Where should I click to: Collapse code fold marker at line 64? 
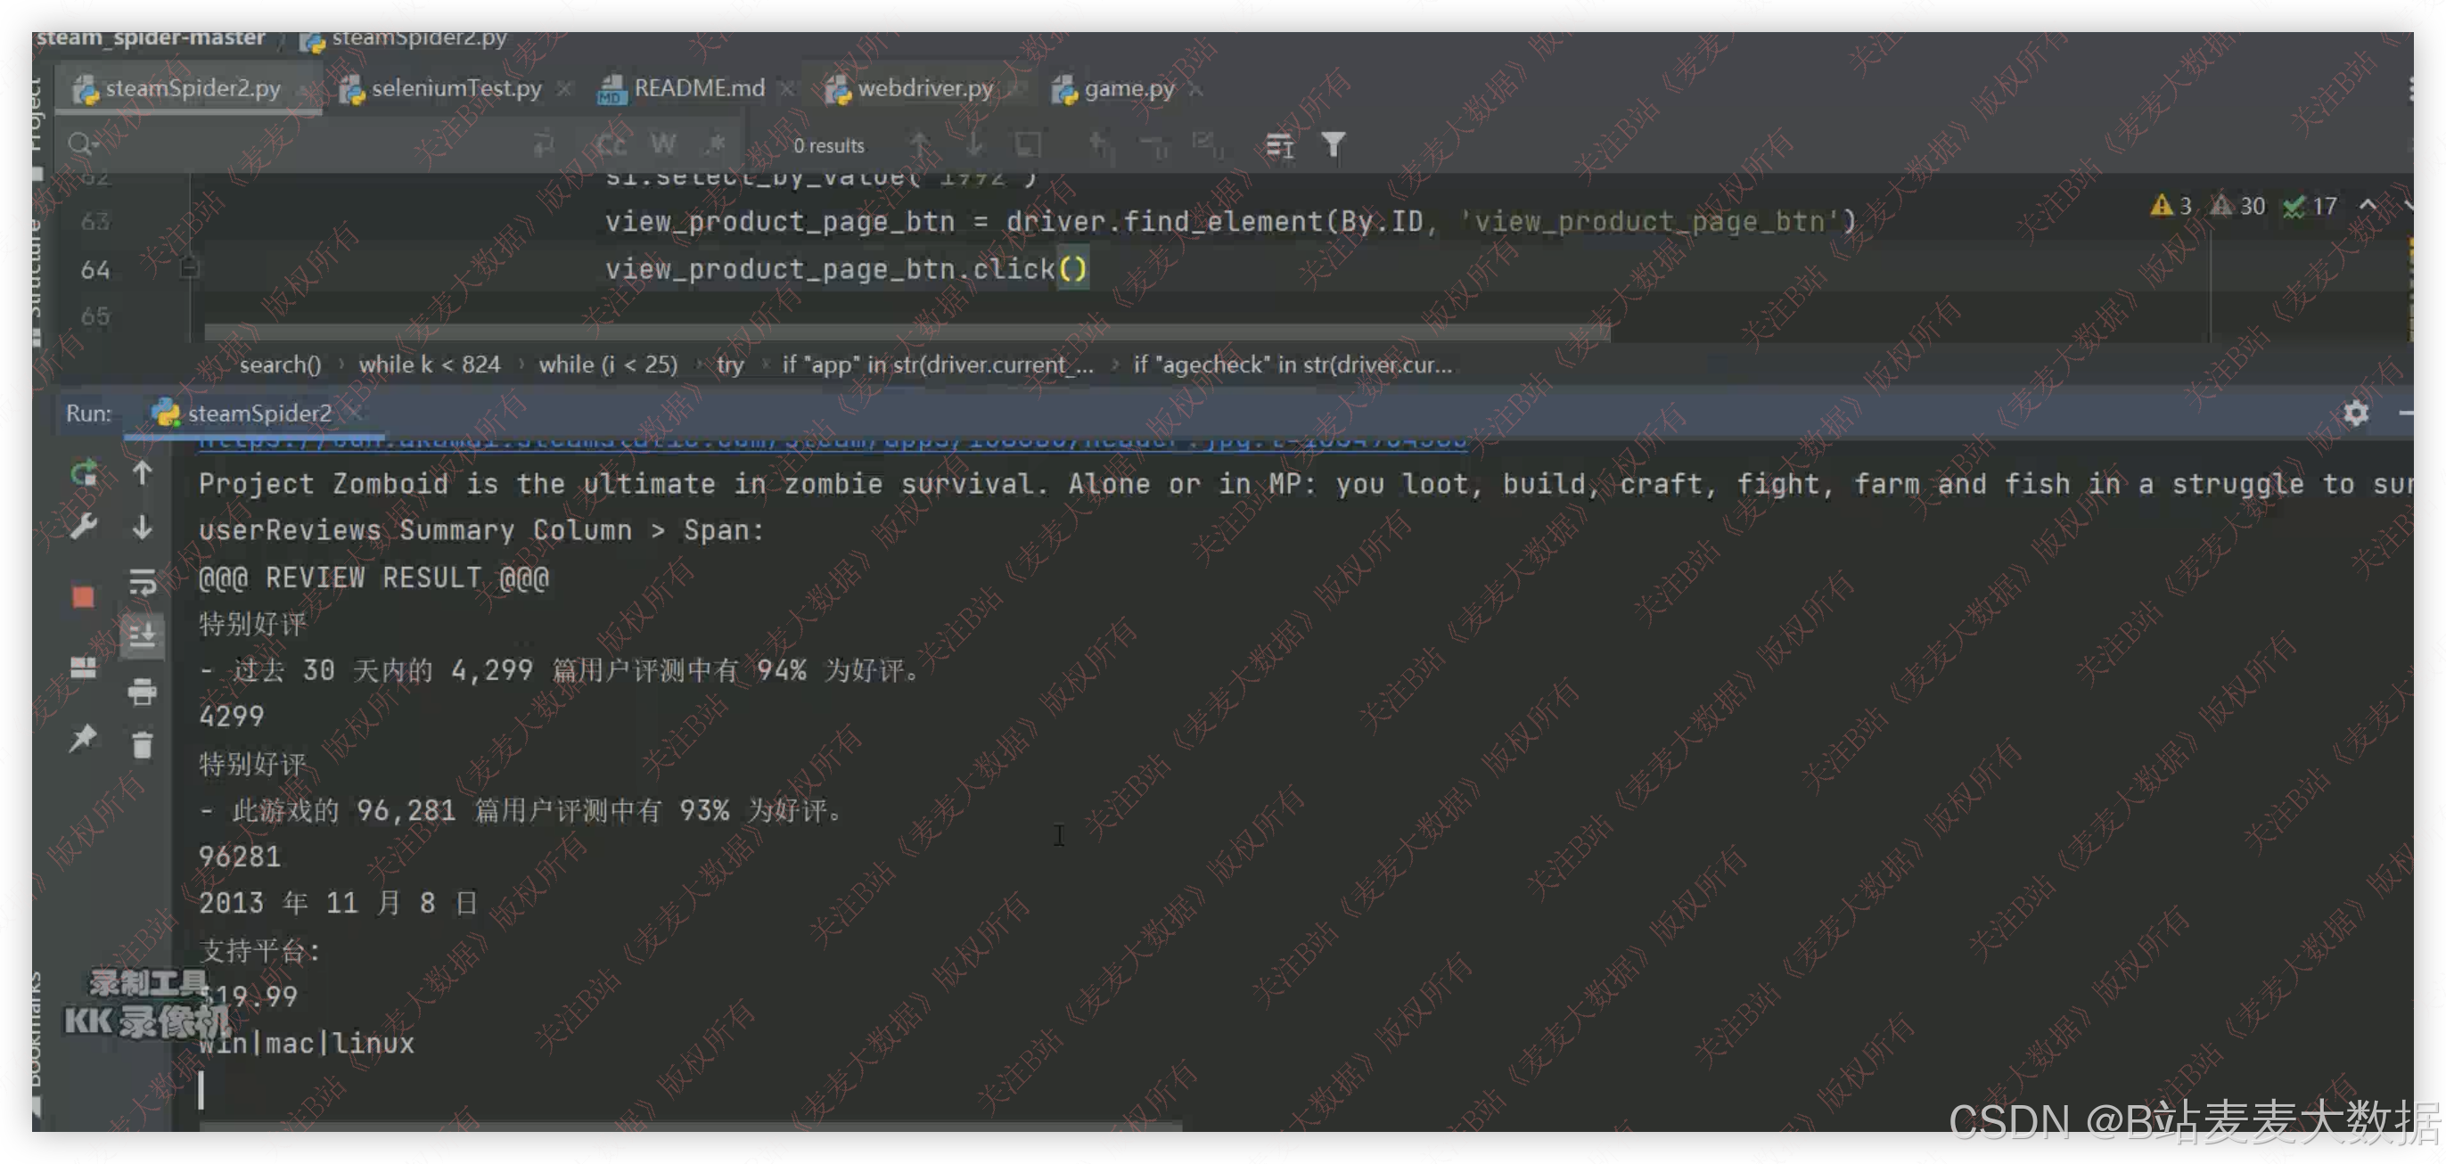(x=189, y=268)
